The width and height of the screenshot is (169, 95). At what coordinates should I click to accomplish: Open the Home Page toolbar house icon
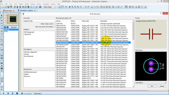[15, 7]
